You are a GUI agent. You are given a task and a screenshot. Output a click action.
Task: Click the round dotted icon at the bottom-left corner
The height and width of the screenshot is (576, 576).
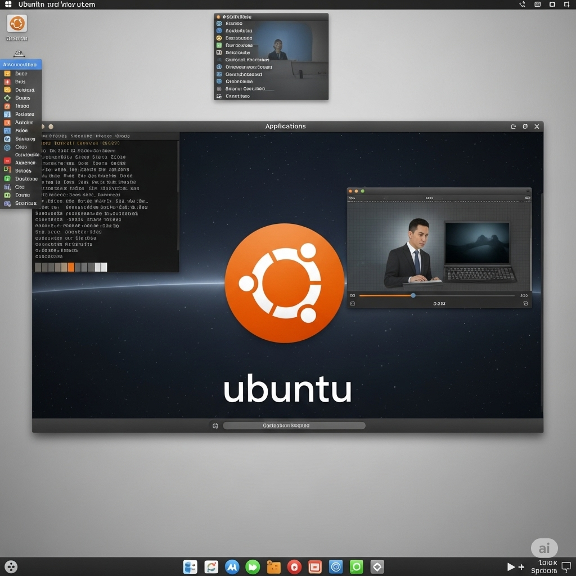(11, 567)
